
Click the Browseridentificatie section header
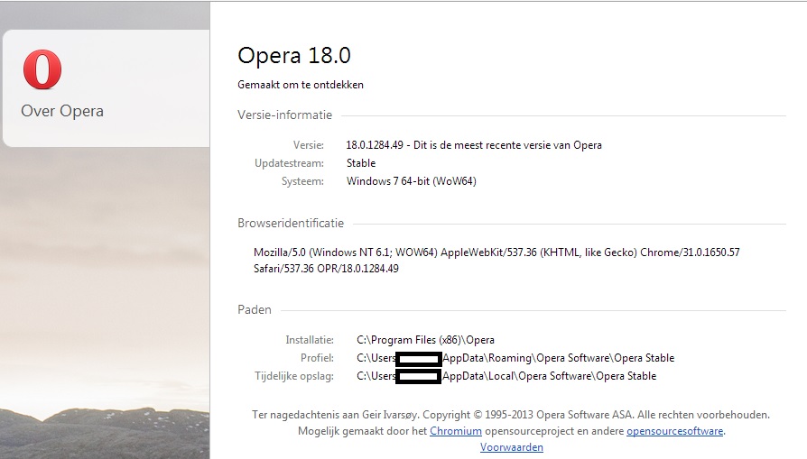pyautogui.click(x=291, y=224)
